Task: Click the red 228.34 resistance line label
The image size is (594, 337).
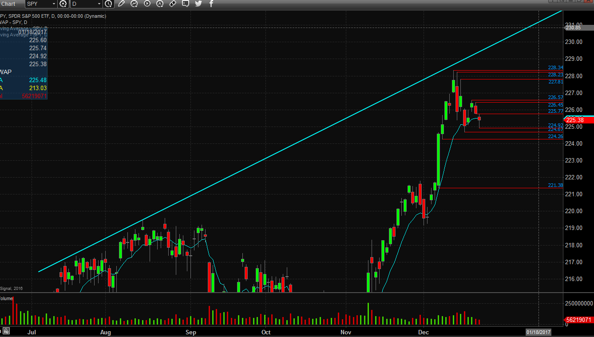Action: (555, 68)
